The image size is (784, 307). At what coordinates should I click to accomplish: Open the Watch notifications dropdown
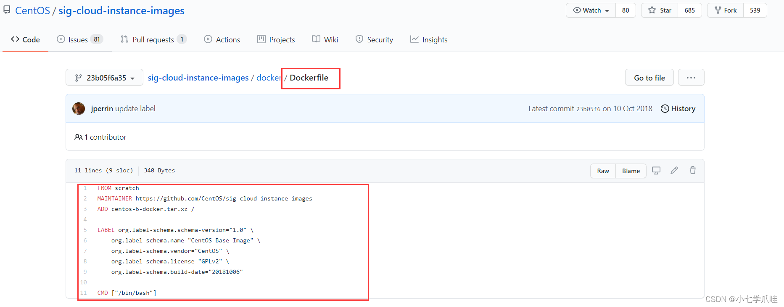591,10
